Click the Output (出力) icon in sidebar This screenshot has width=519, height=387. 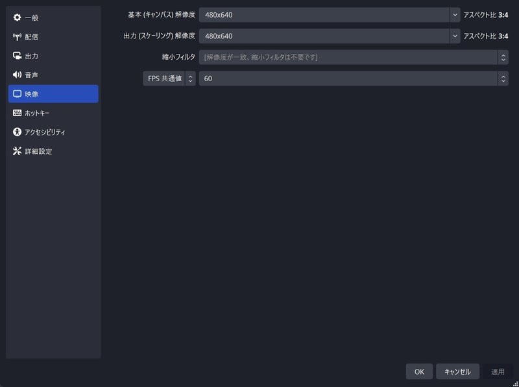17,56
